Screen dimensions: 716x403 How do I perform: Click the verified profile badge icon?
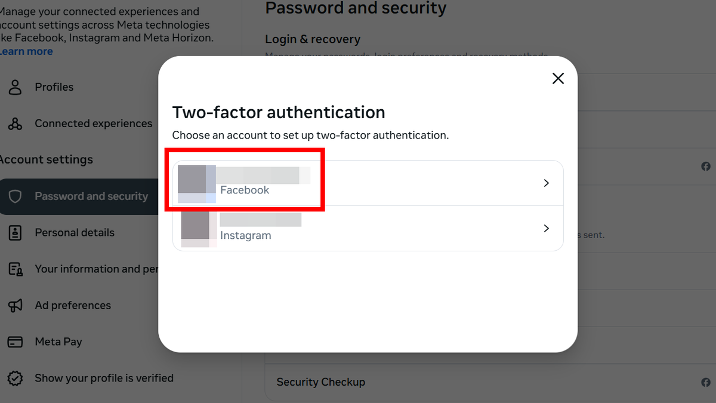pyautogui.click(x=15, y=378)
